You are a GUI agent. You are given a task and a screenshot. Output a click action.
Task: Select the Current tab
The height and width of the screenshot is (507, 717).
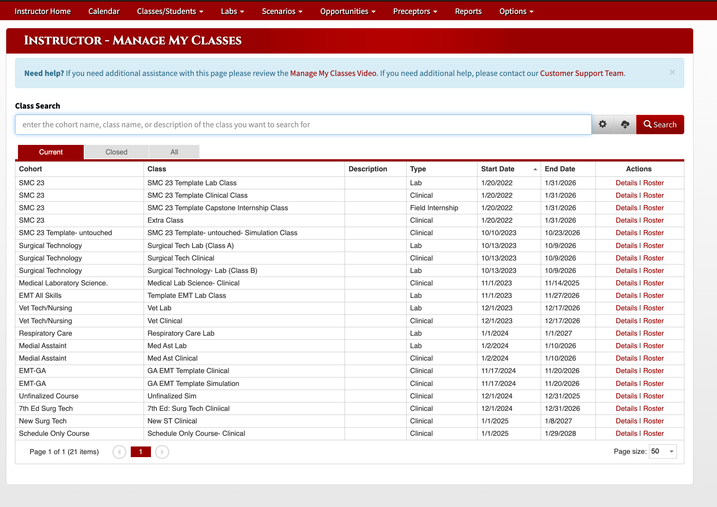tap(51, 152)
